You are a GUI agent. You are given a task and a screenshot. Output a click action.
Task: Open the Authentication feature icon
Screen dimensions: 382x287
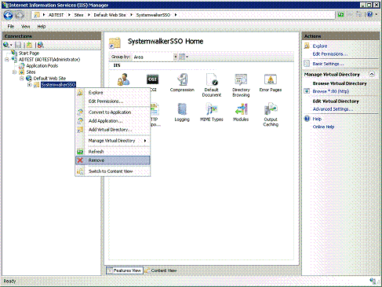[123, 79]
